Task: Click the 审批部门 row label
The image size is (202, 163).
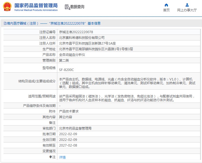Action: click(x=49, y=128)
